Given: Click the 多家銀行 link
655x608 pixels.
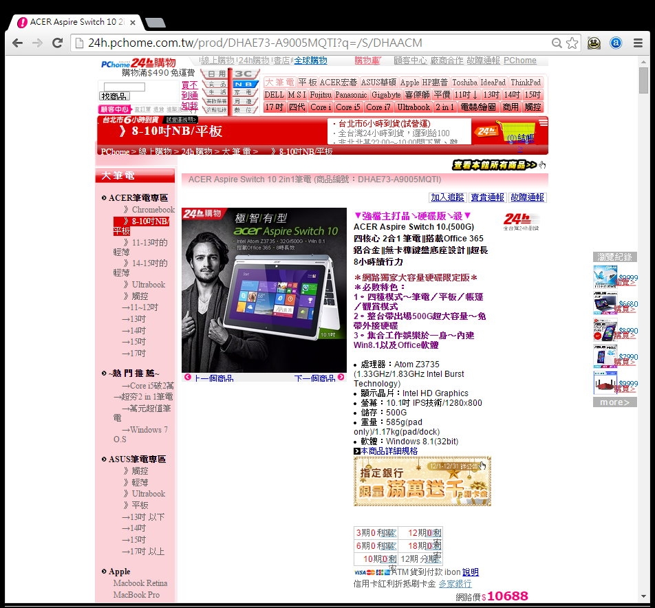Looking at the screenshot, I should (455, 584).
